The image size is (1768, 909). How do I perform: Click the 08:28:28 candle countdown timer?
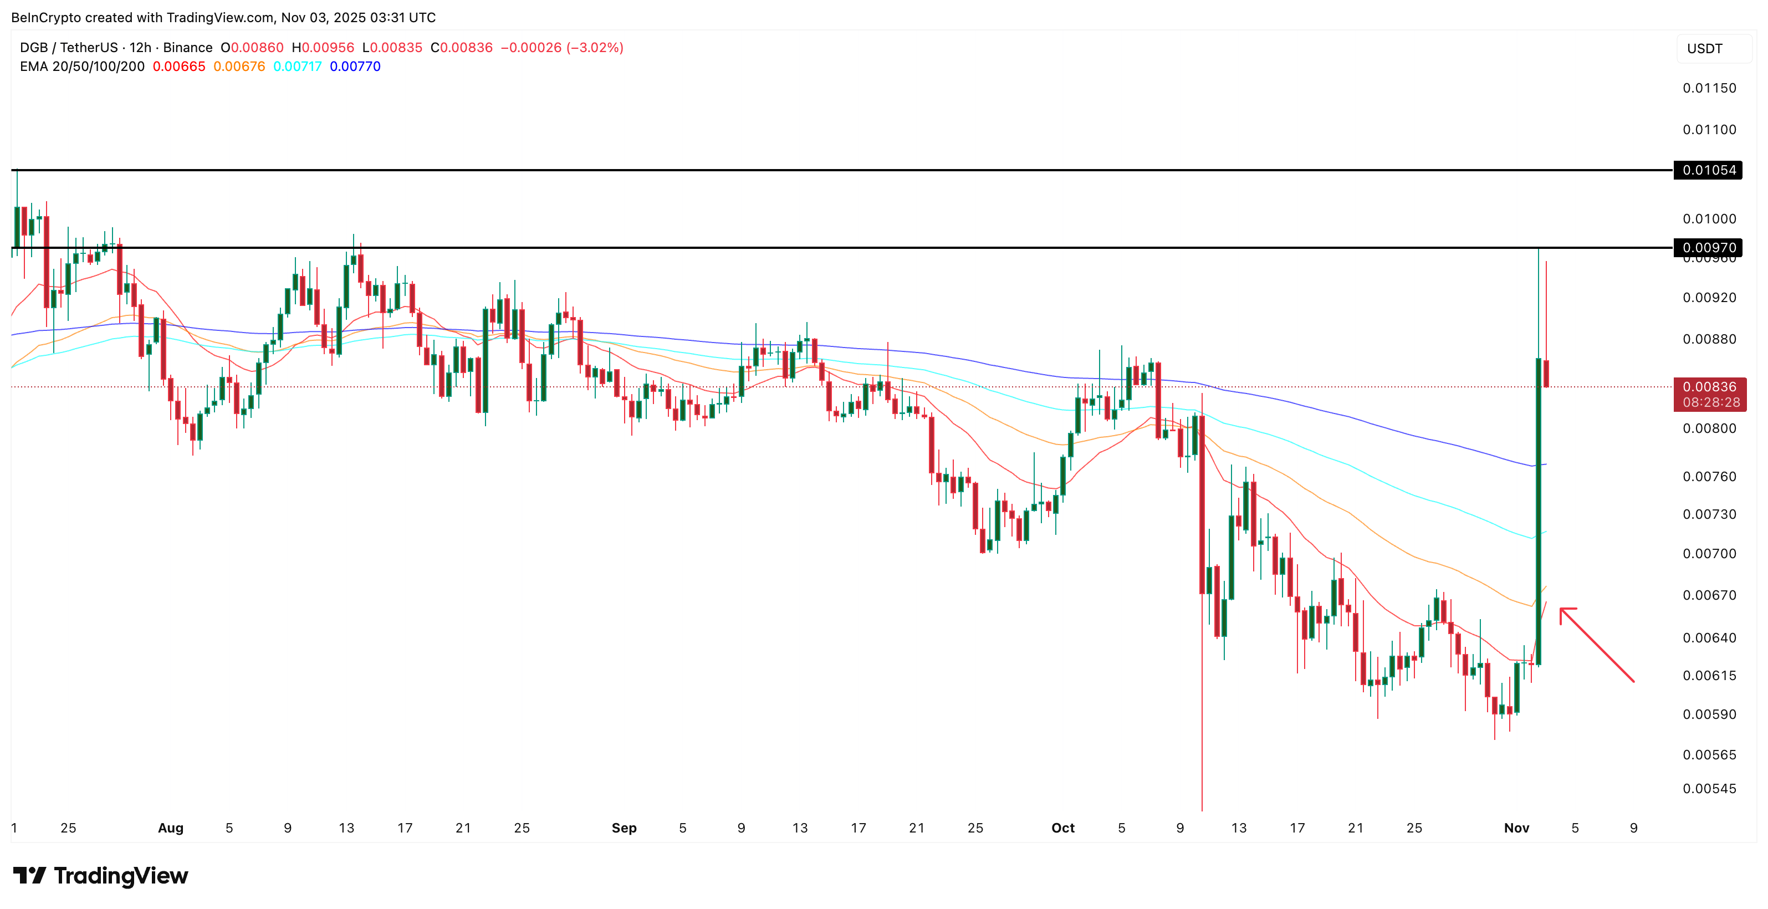[x=1713, y=404]
